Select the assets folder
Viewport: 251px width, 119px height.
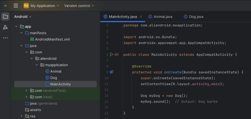35,110
